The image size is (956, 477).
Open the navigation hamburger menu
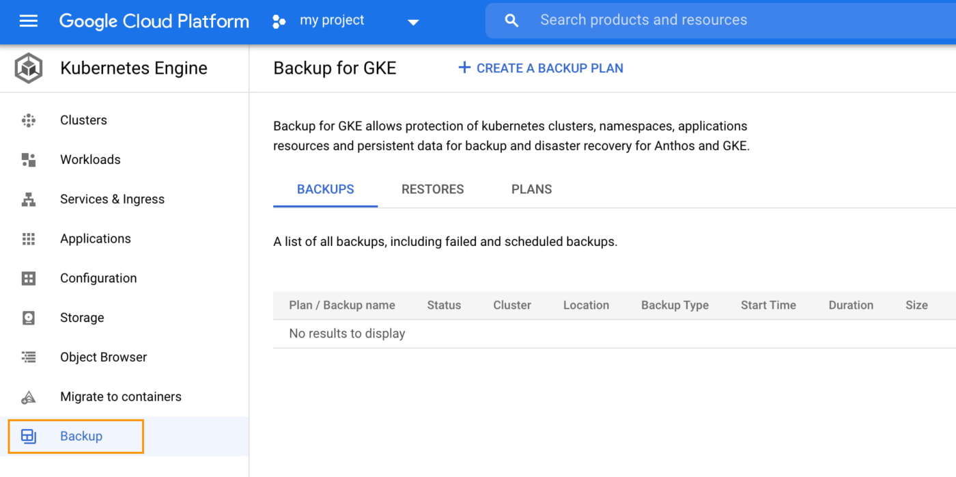click(x=28, y=20)
